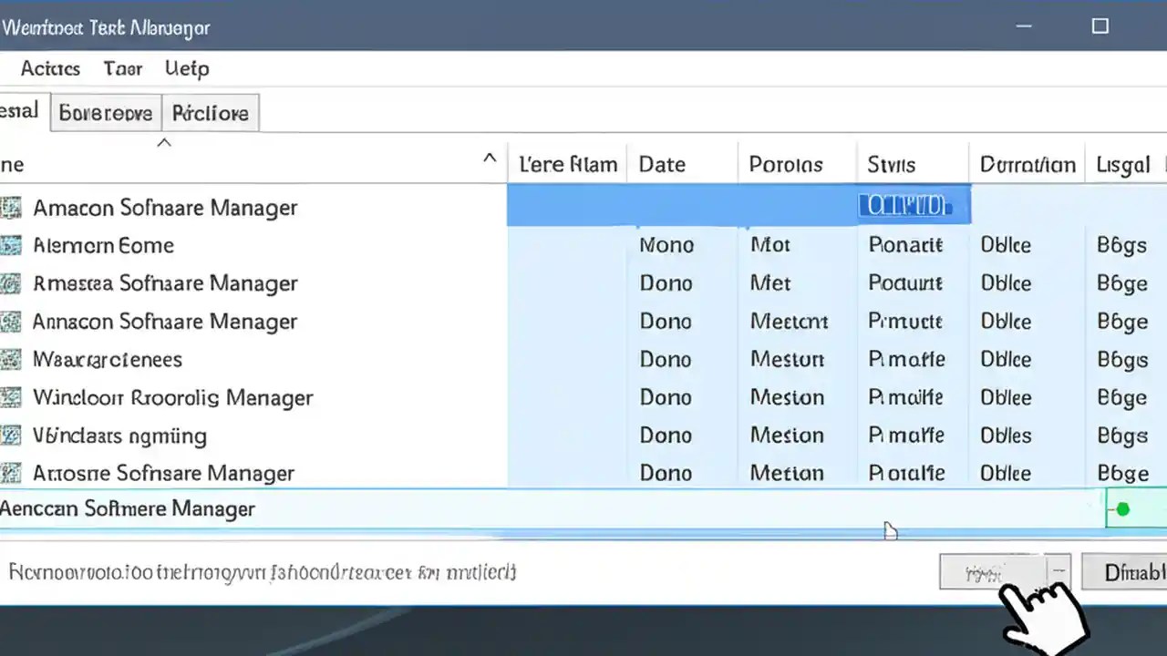Screen dimensions: 1167x656
Task: Select the highlighted blue status cell
Action: (x=913, y=204)
